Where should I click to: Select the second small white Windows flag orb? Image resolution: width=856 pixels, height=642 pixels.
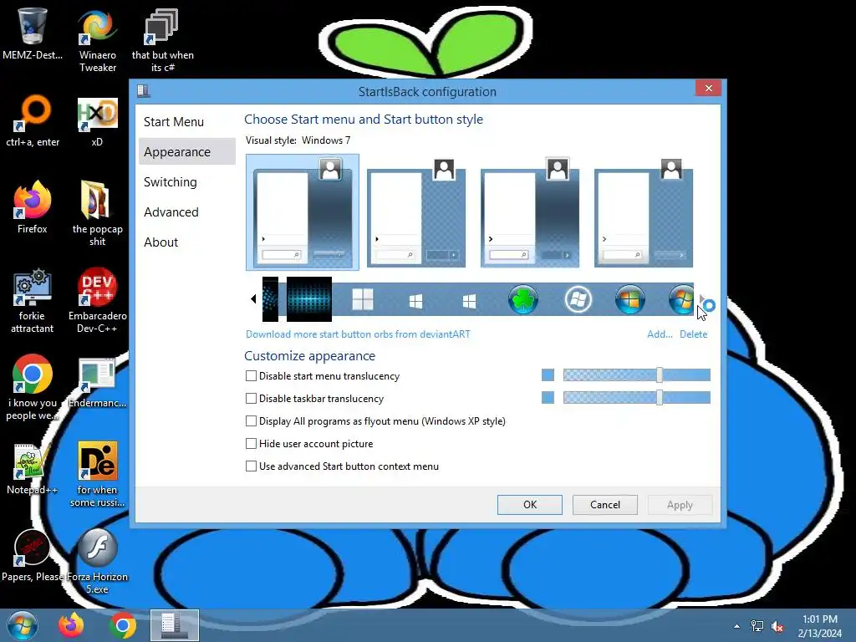click(x=469, y=301)
